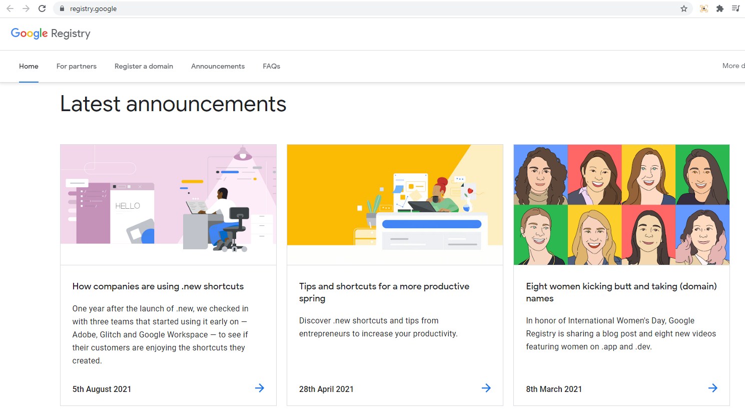
Task: Click the More link in navigation
Action: 733,66
